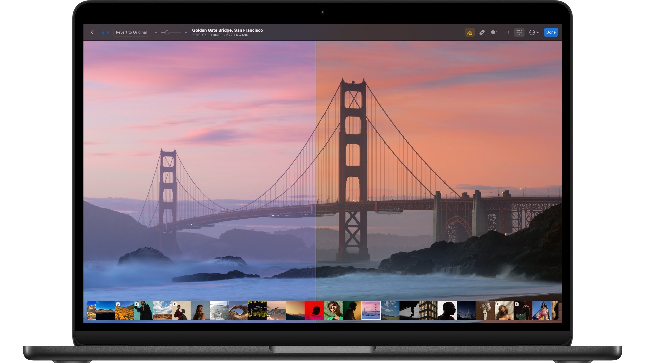Viewport: 645px width, 363px height.
Task: Select the green hills blue sky thumbnail
Action: [390, 311]
